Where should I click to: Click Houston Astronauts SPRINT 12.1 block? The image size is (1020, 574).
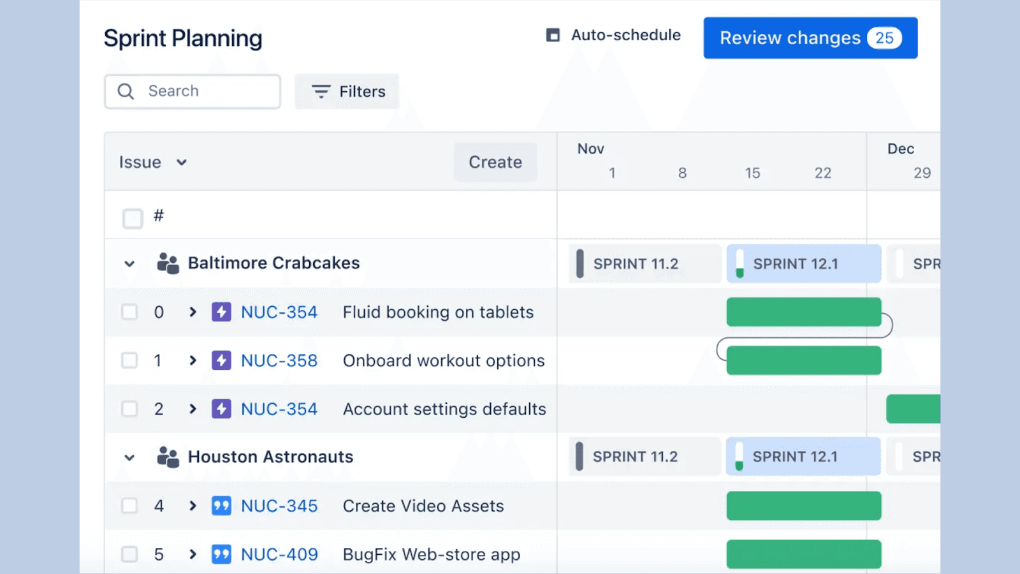point(803,457)
